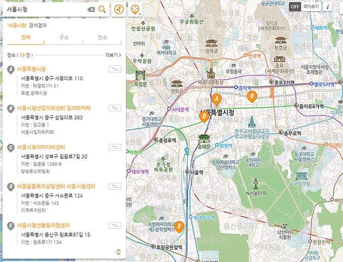Click the 창경궁 palace icon on map

[280, 41]
